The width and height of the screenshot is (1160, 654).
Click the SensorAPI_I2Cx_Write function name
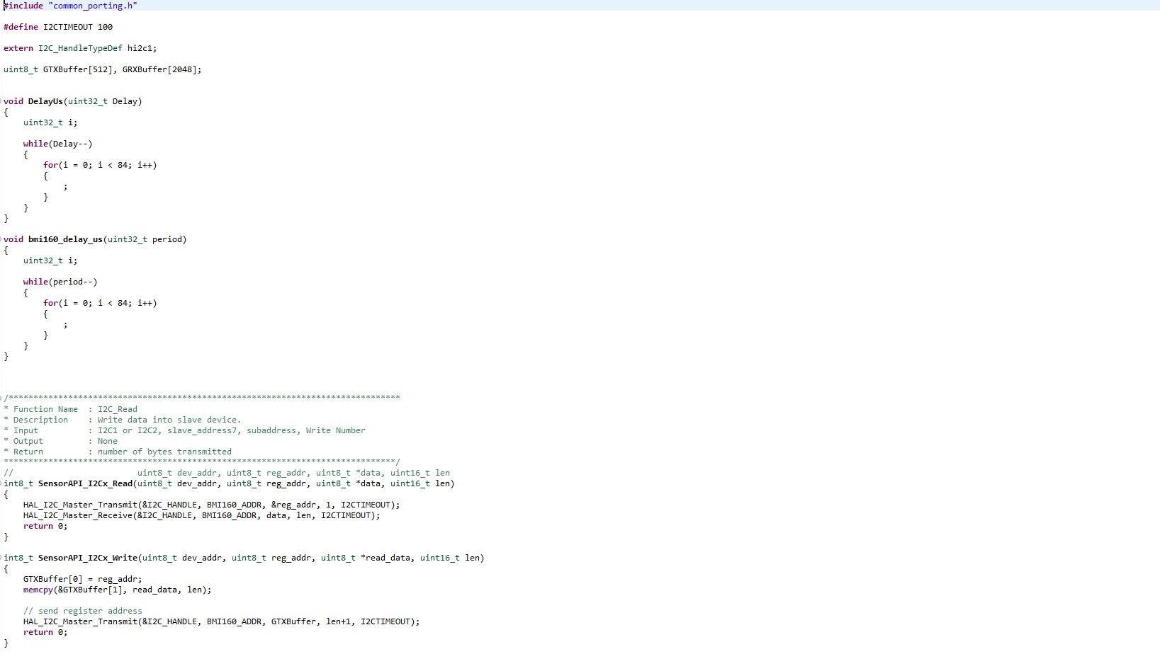(87, 558)
